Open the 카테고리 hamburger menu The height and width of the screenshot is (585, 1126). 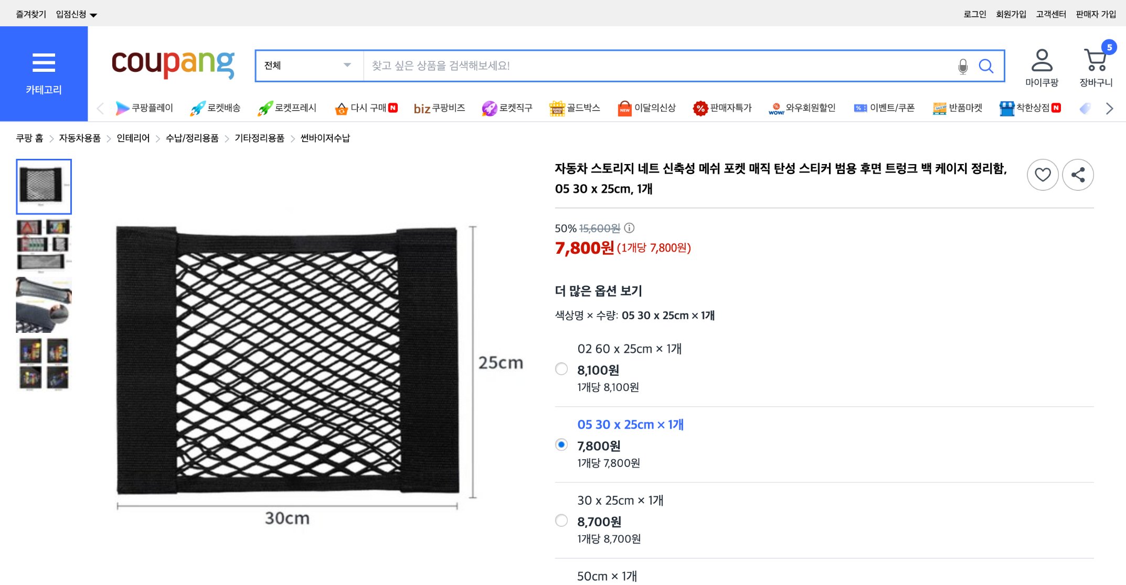(44, 61)
